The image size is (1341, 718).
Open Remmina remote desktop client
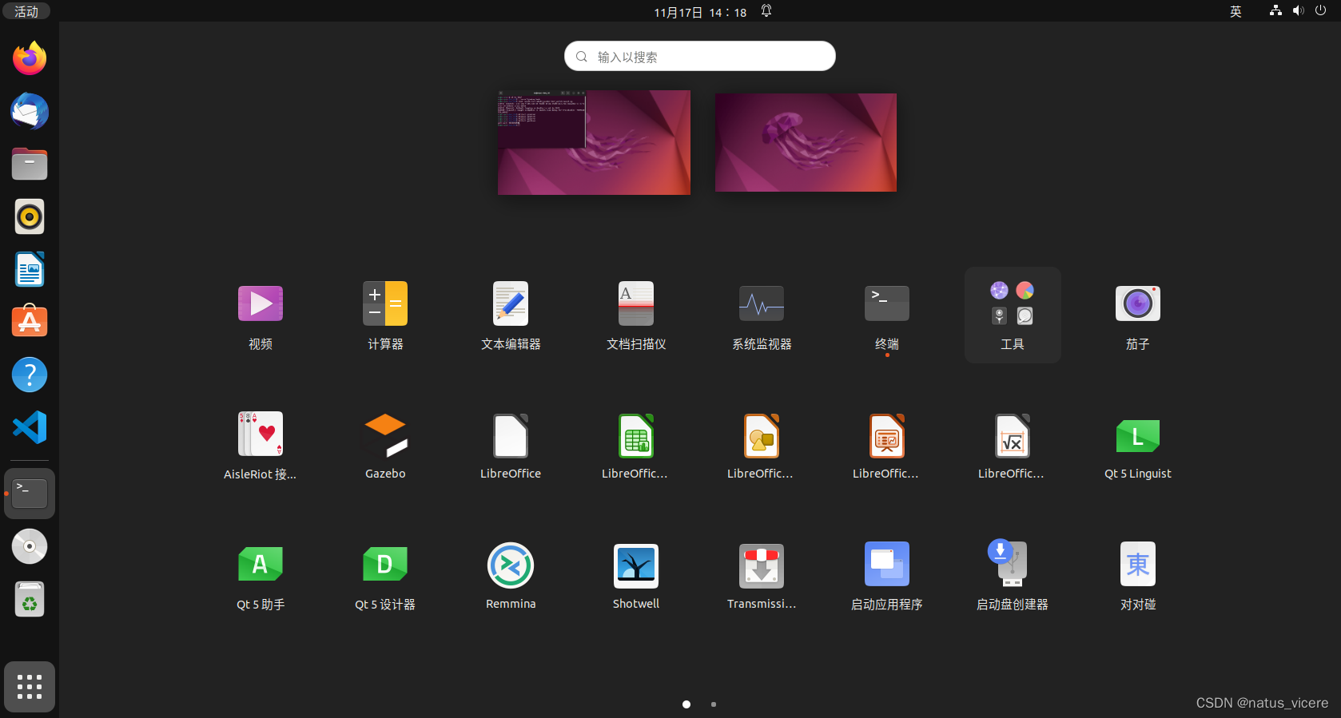(511, 576)
